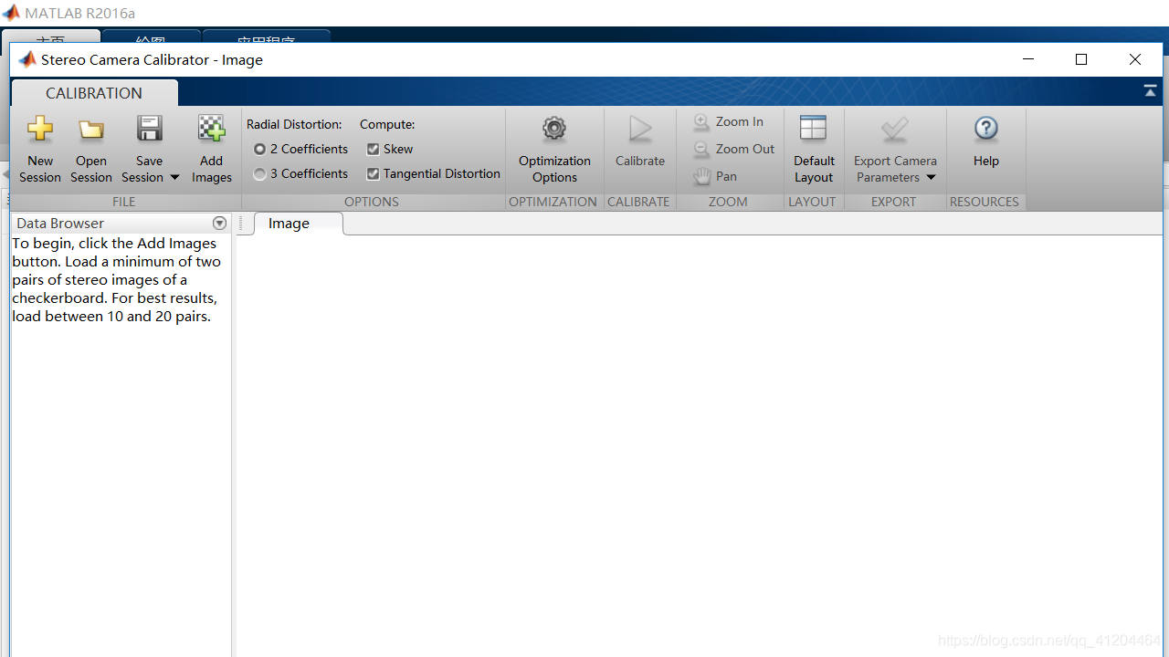Click the Save Session floppy disk icon
The height and width of the screenshot is (657, 1169).
point(149,129)
